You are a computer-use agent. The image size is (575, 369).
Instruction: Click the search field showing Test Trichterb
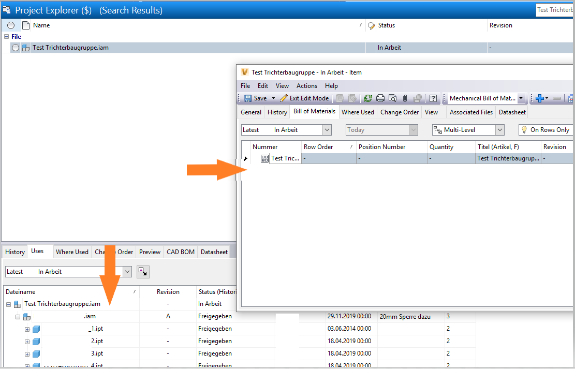555,9
